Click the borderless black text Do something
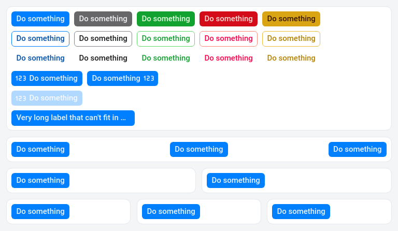398x231 pixels. [x=103, y=59]
